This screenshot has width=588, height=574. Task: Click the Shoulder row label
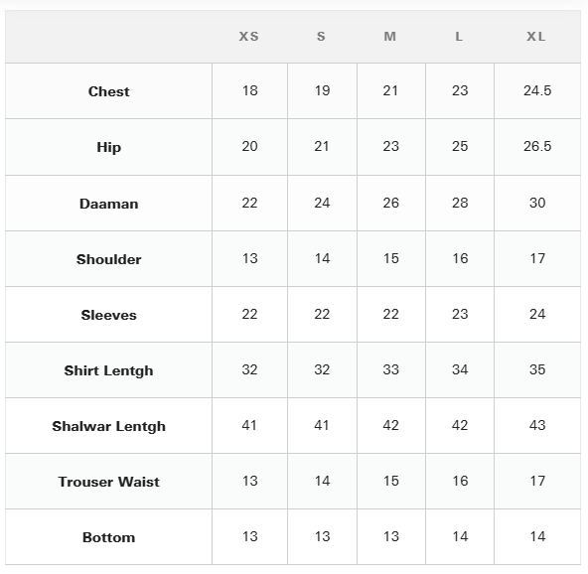108,259
